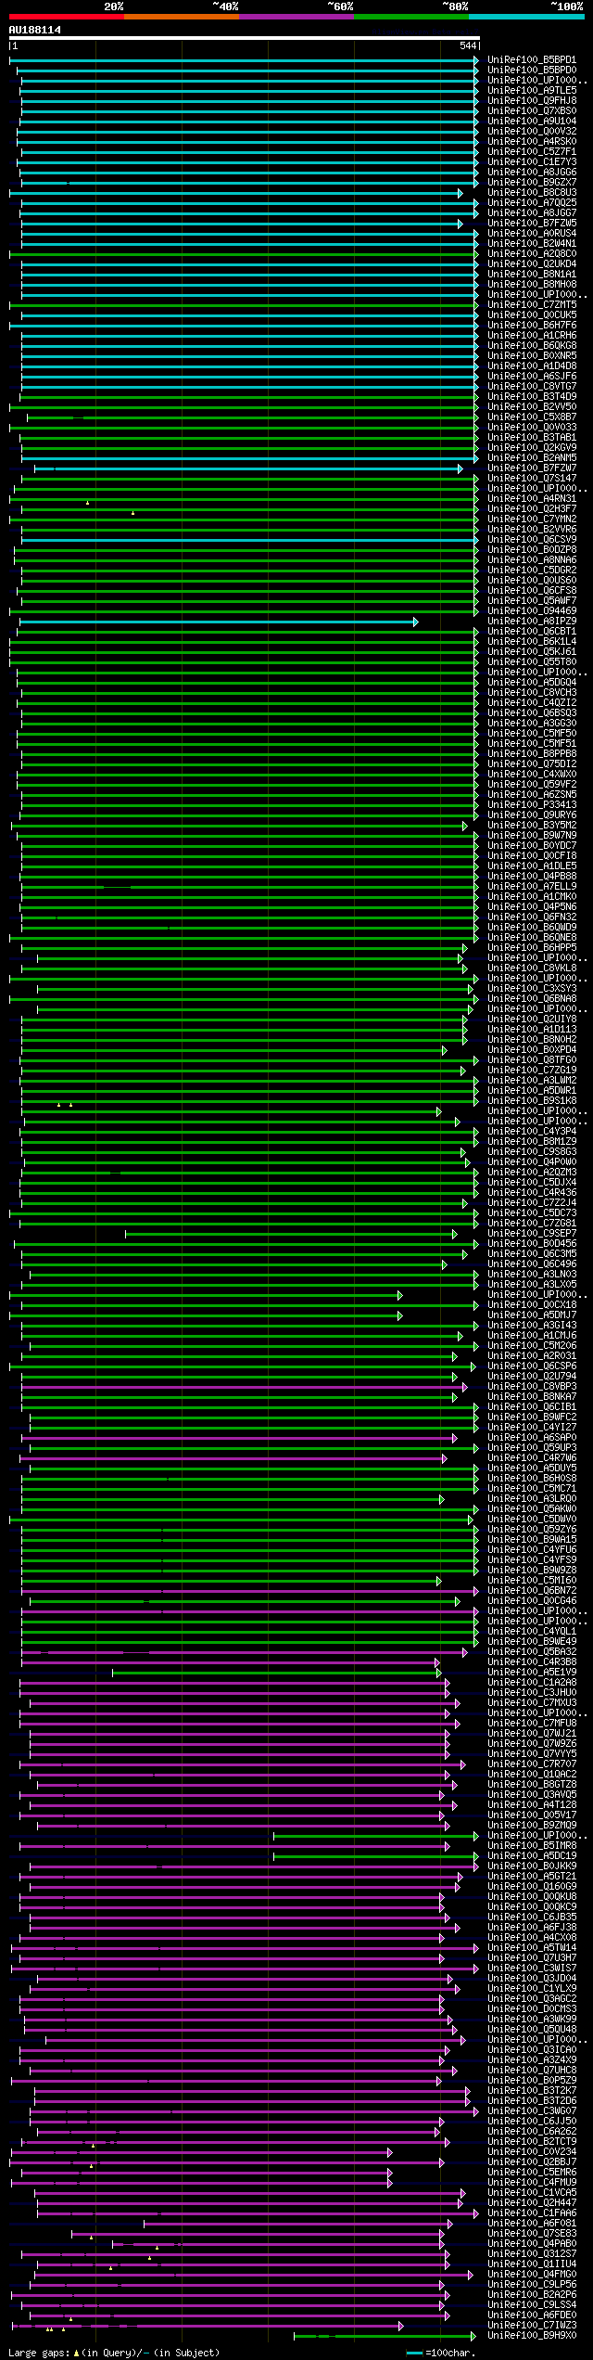Viewport: 593px width, 2360px height.
Task: Click the green ~80% identity legend bar
Action: (411, 17)
